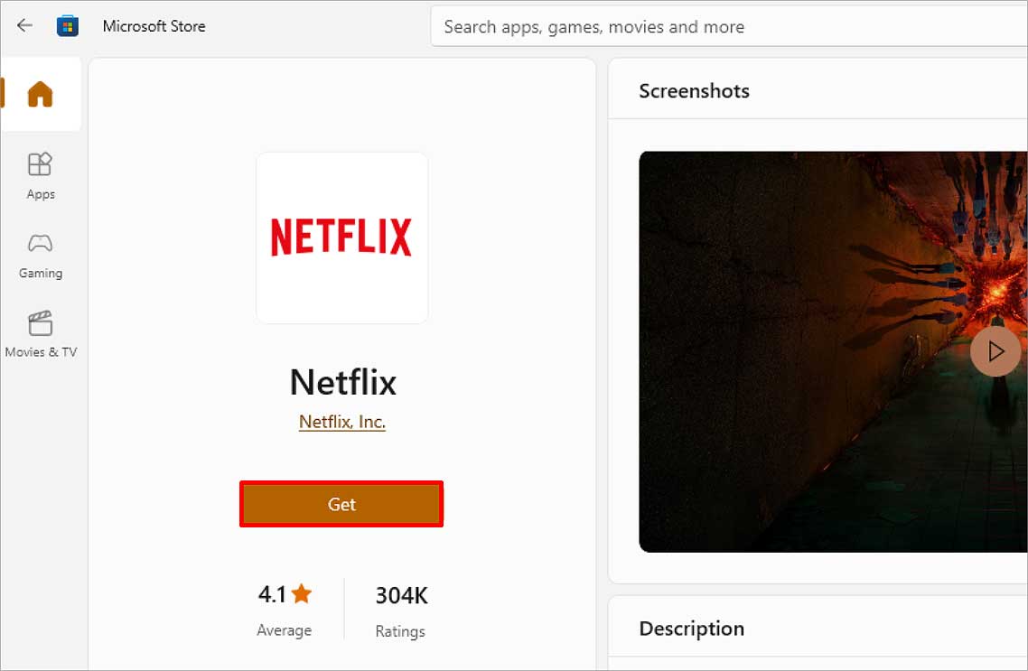The width and height of the screenshot is (1028, 671).
Task: Click the Get button for Netflix
Action: click(341, 504)
